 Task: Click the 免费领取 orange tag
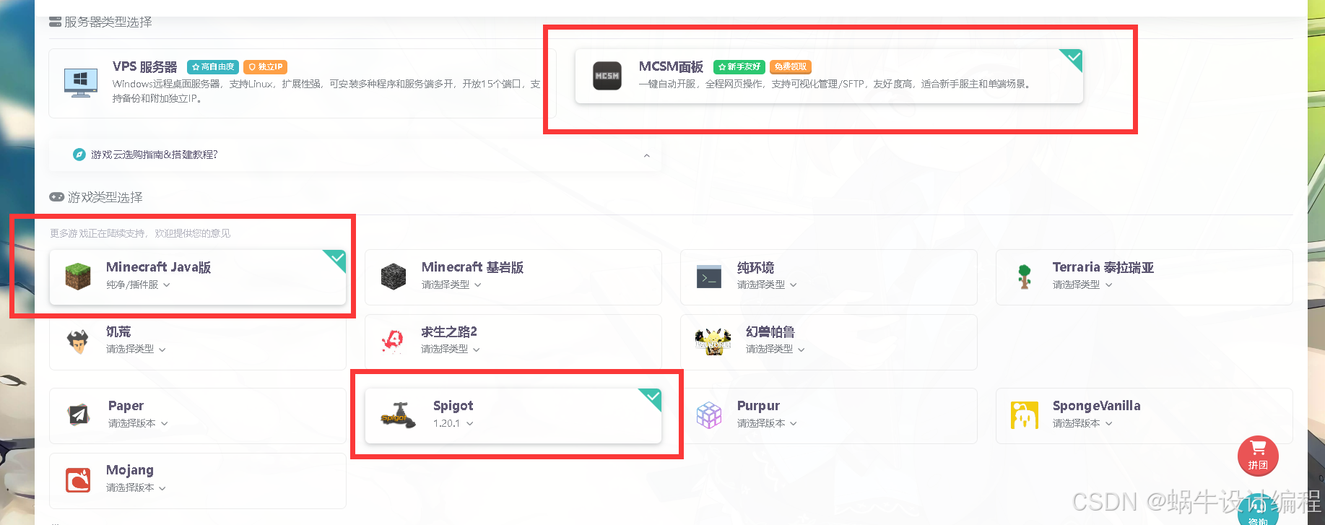[791, 67]
